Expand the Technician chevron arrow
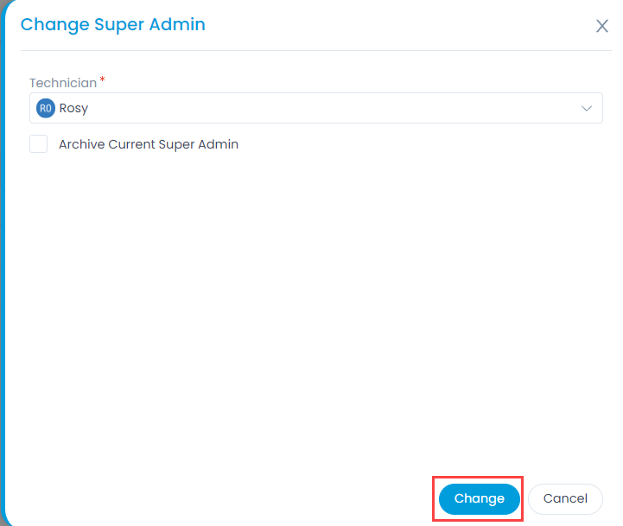This screenshot has width=623, height=526. pyautogui.click(x=587, y=108)
